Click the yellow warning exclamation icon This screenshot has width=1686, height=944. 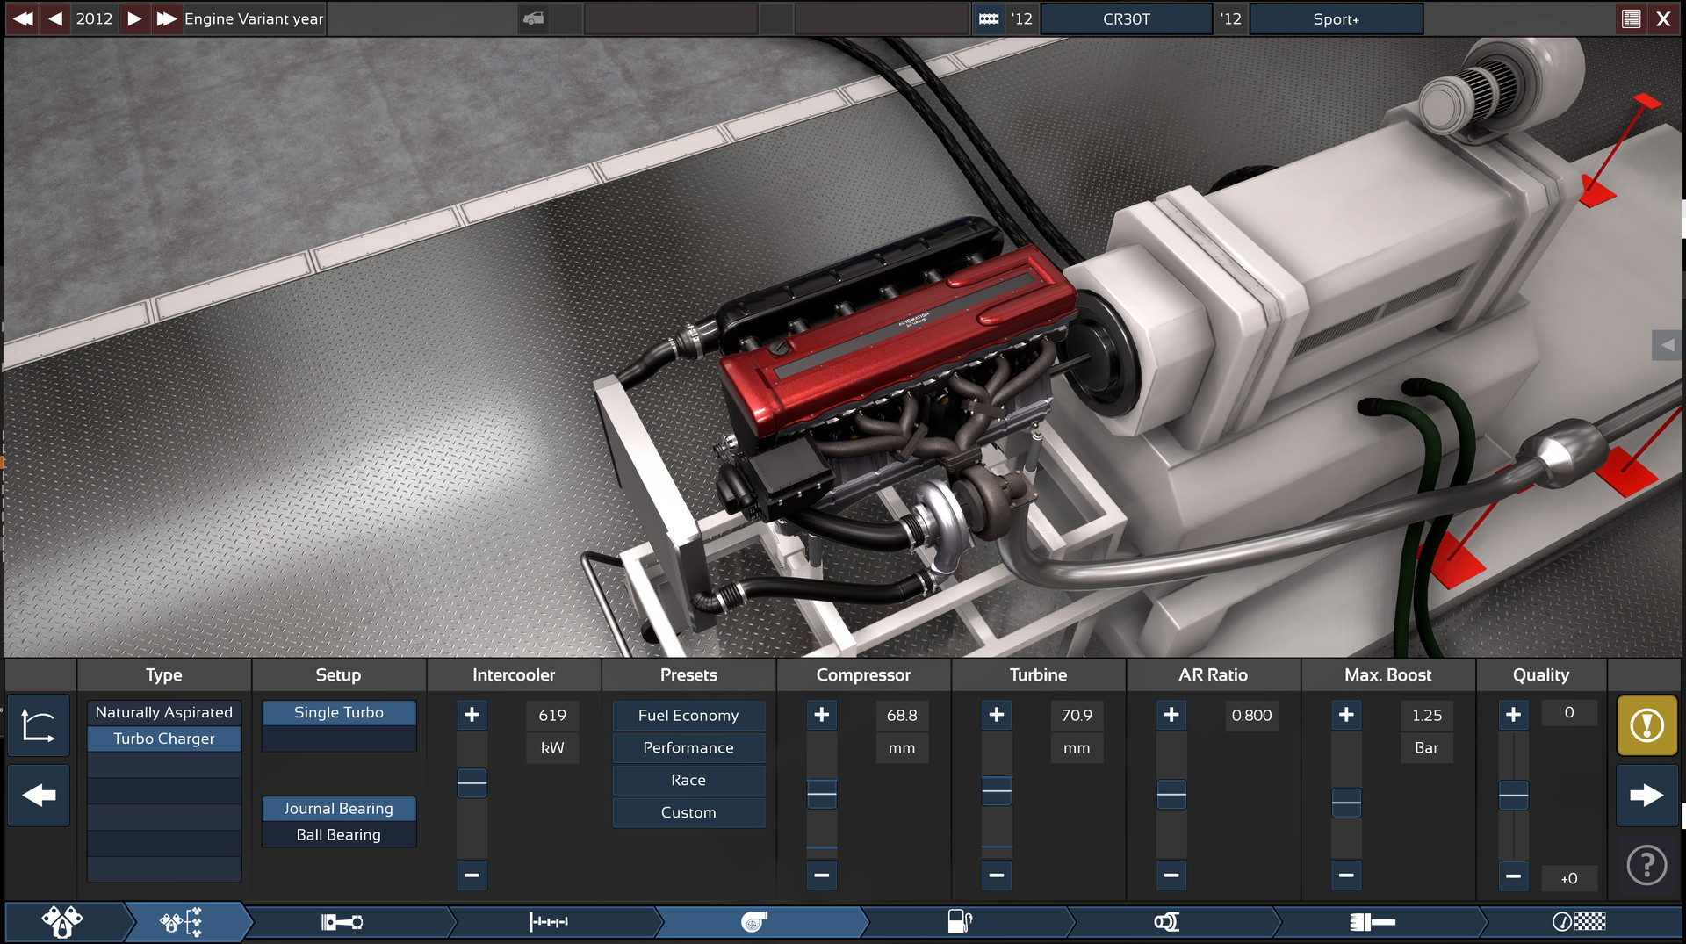point(1646,725)
